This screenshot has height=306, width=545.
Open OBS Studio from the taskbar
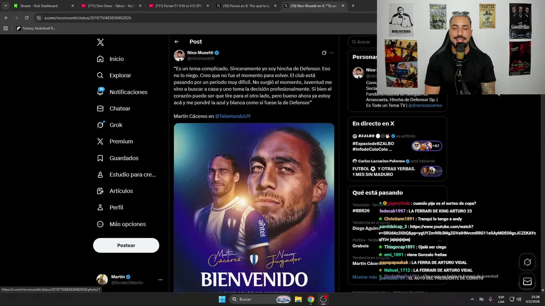323,299
